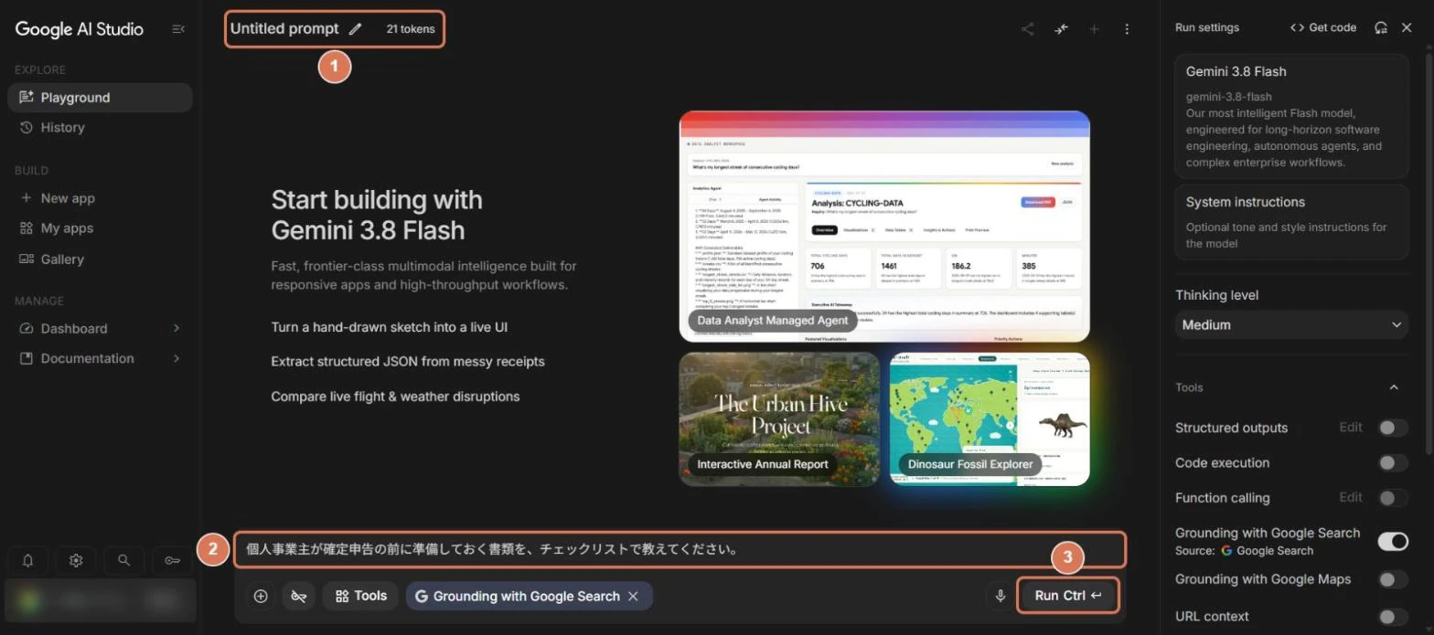Disable Grounding with Google Search switch

[x=1393, y=542]
